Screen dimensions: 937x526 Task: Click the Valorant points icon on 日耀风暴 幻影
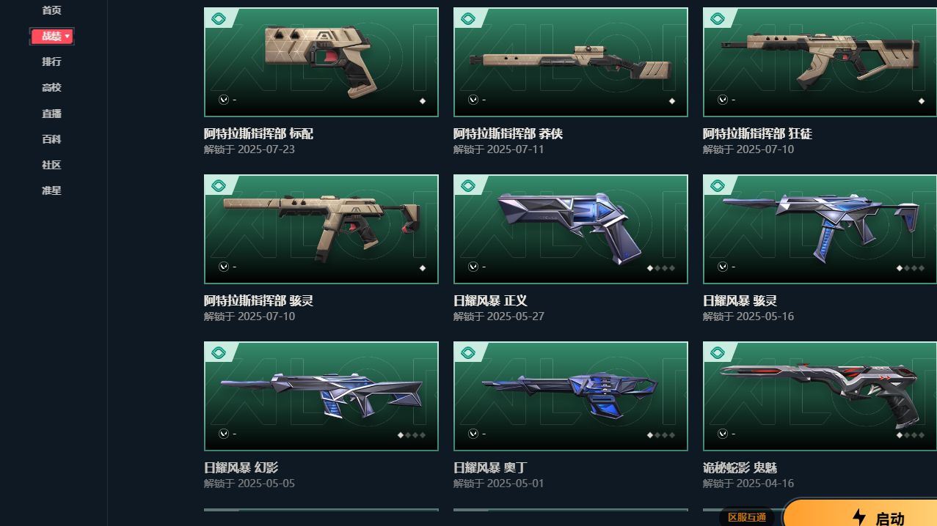tap(224, 434)
